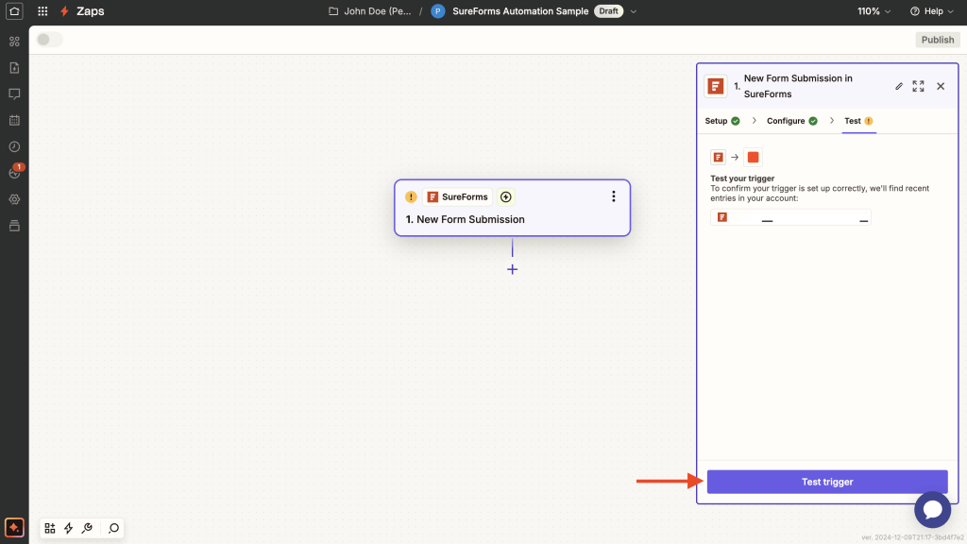967x544 pixels.
Task: Open the zoom level 110% dropdown
Action: pos(874,11)
